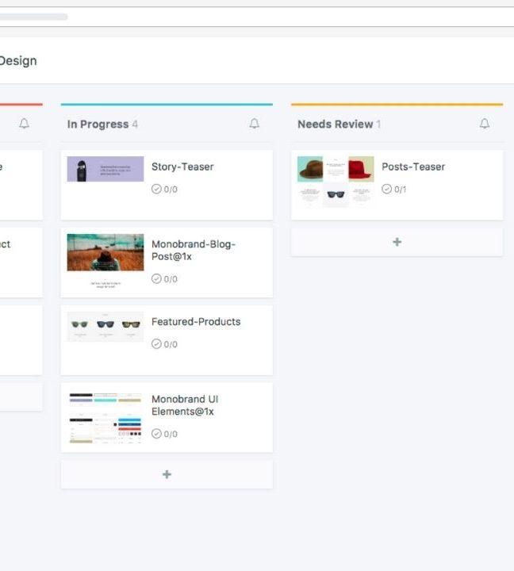This screenshot has width=514, height=571.
Task: Open the Story-Teaser thumbnail
Action: click(105, 169)
